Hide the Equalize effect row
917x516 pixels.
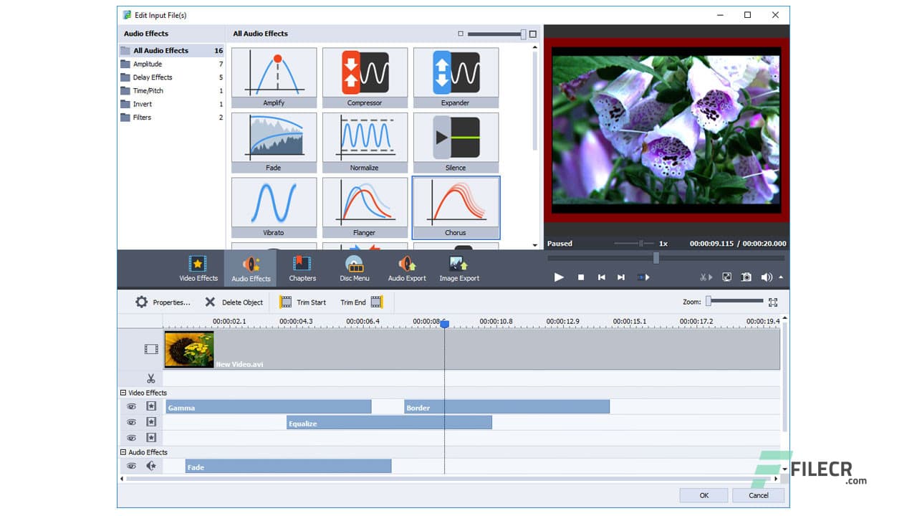pos(132,422)
